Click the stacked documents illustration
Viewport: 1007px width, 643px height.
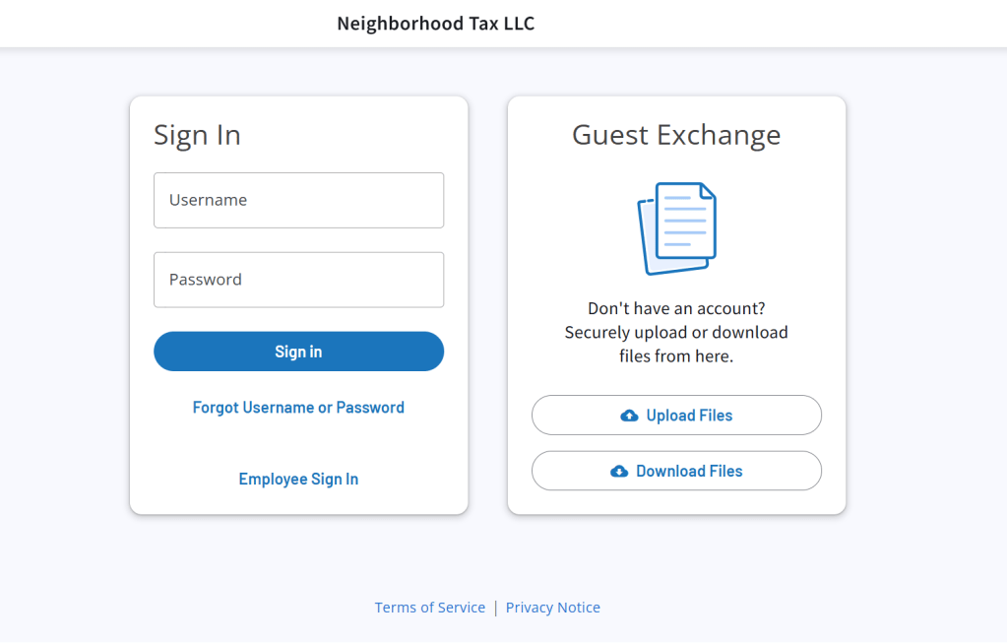677,227
